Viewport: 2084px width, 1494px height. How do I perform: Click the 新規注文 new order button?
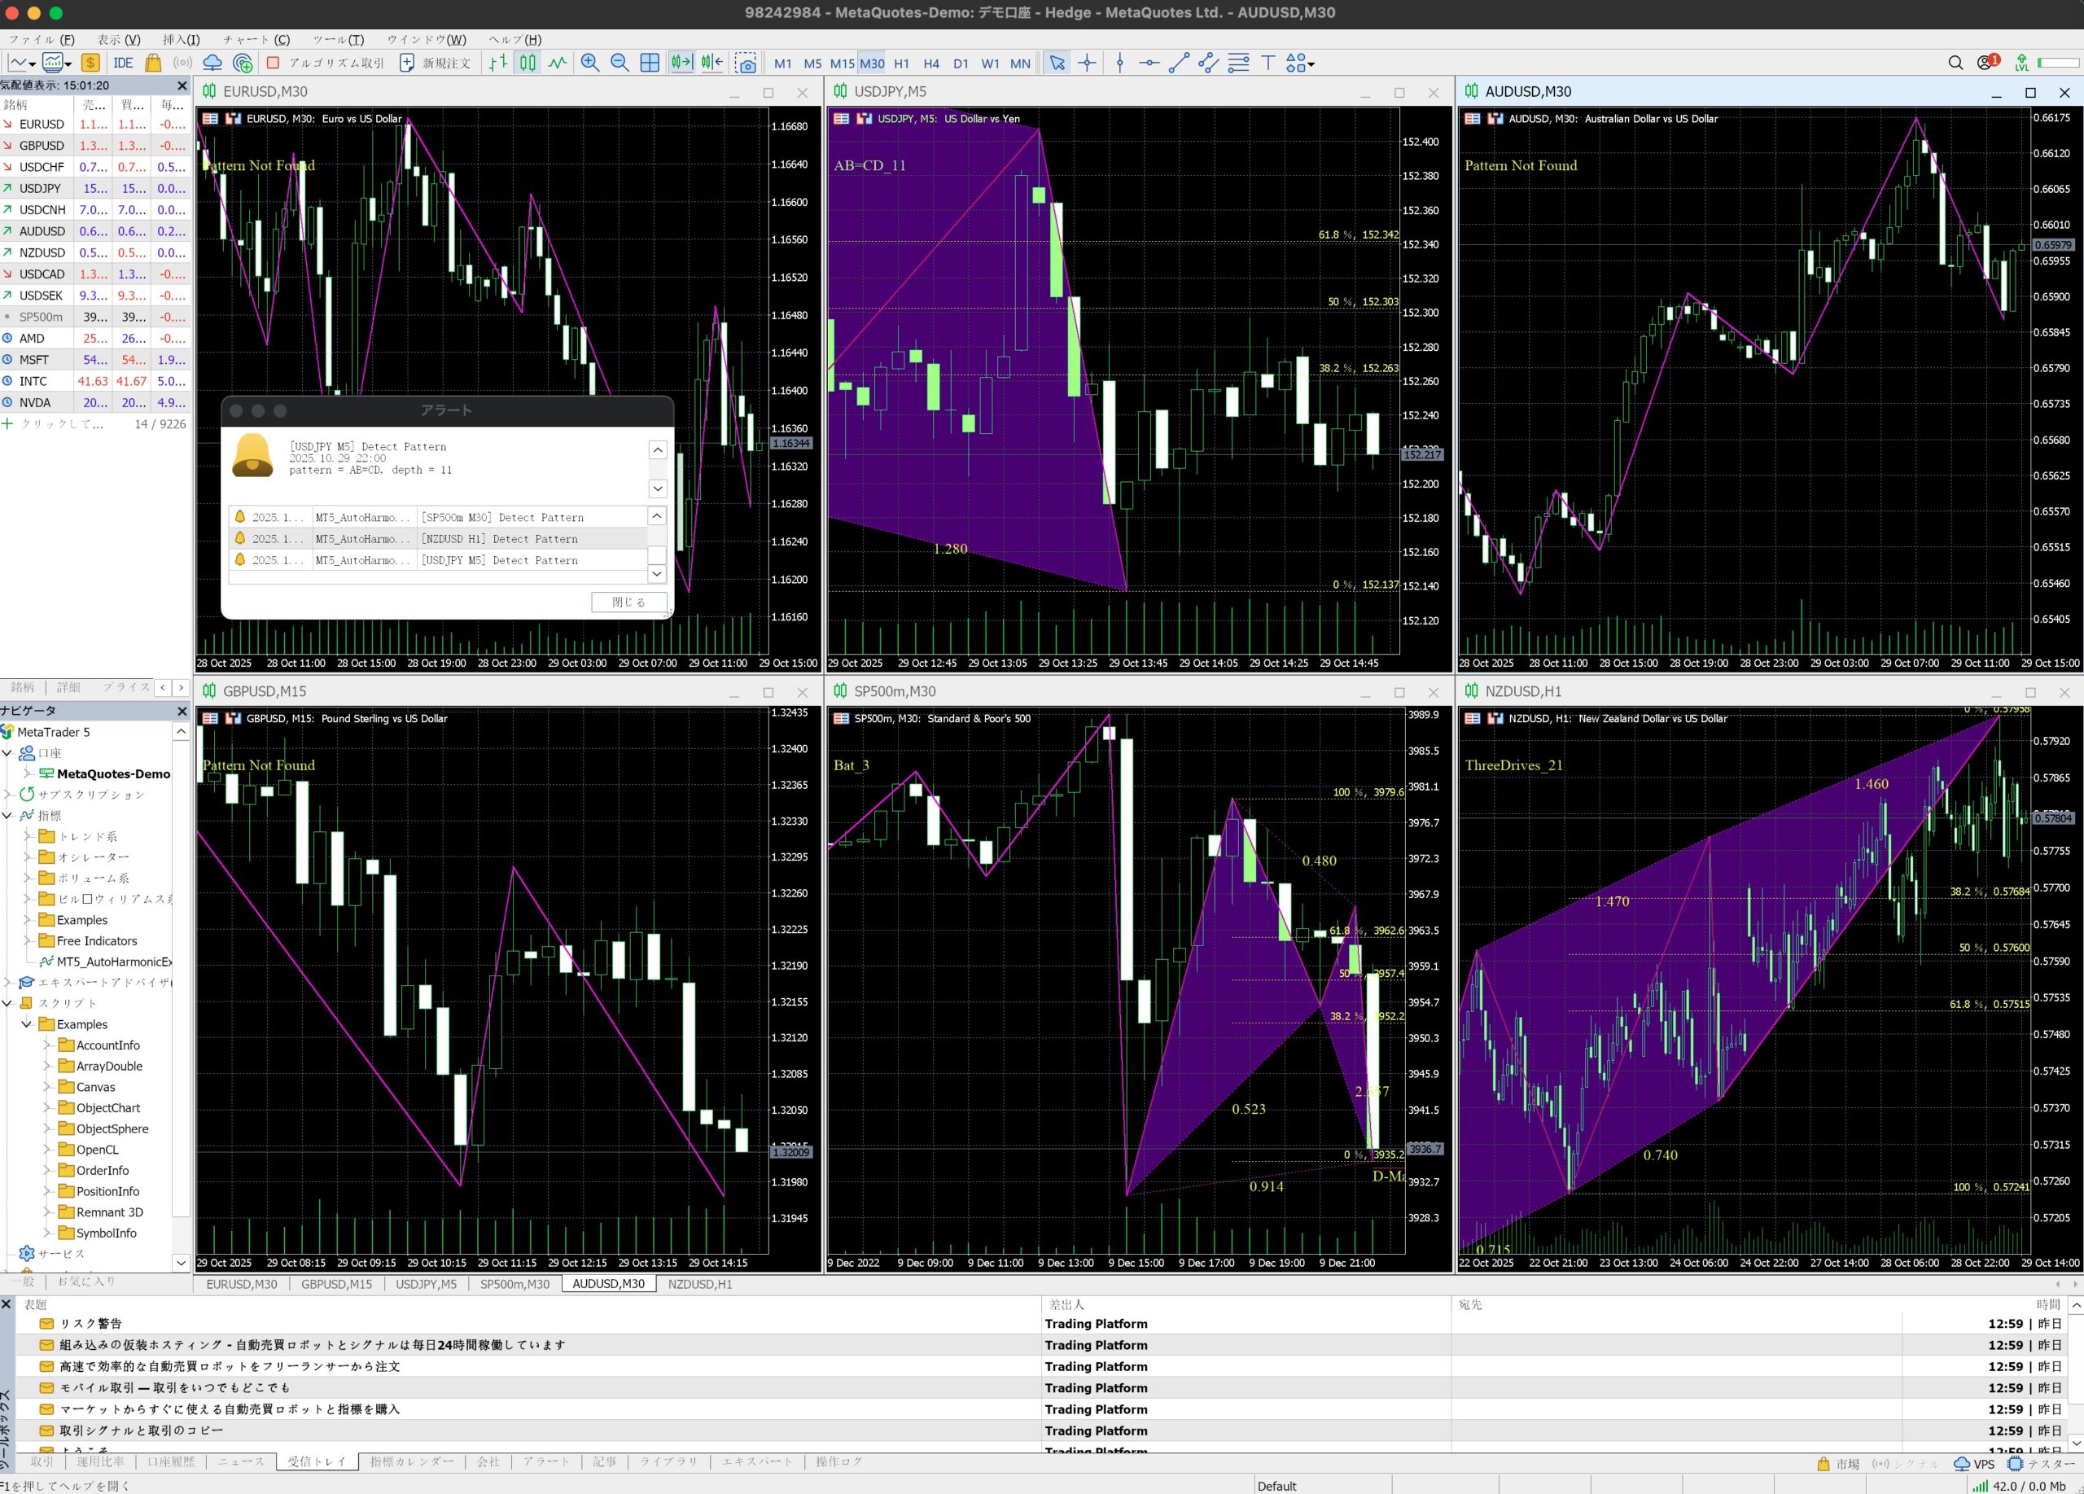[436, 63]
